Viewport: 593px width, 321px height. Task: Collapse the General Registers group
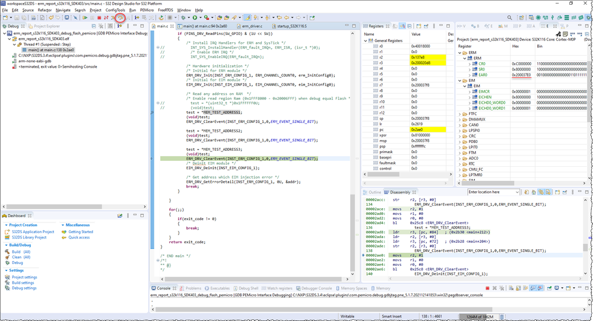(366, 40)
